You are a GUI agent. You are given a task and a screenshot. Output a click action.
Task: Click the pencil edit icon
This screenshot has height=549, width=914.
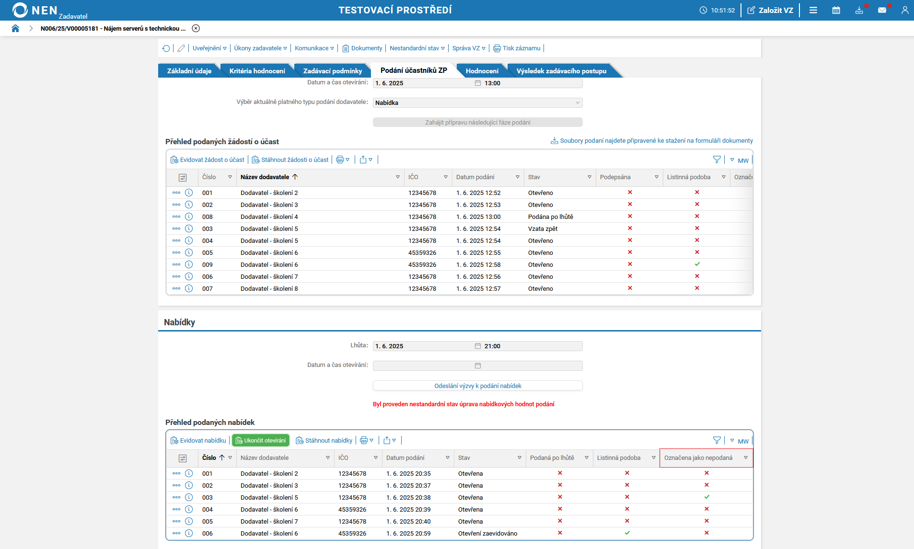tap(181, 48)
